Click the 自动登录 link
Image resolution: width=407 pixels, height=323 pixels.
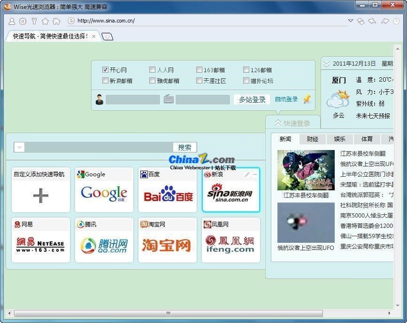pos(286,99)
